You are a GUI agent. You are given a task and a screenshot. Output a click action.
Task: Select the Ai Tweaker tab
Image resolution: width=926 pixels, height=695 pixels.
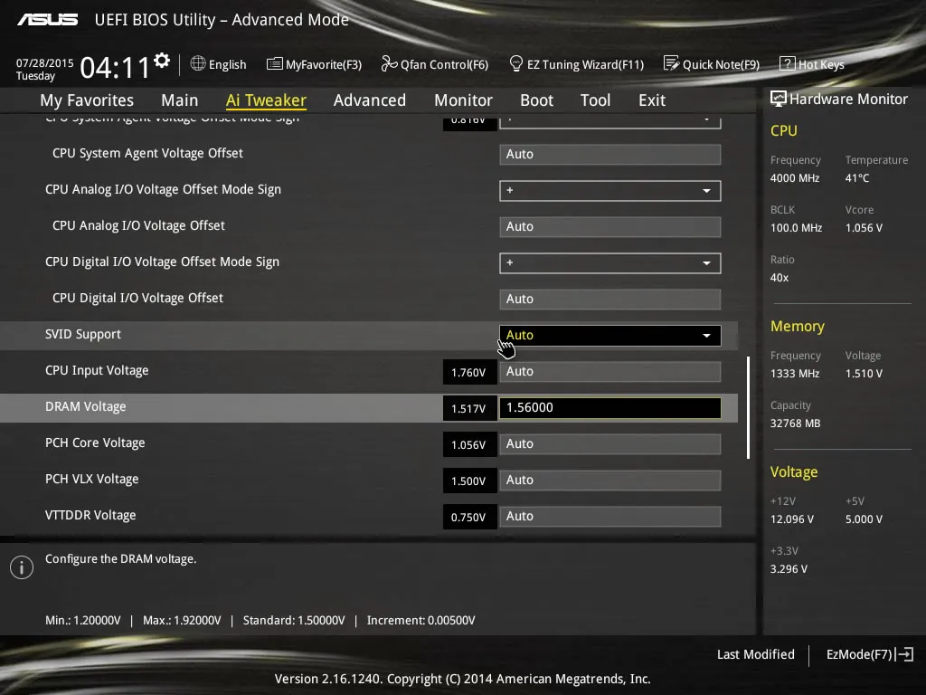pyautogui.click(x=266, y=100)
